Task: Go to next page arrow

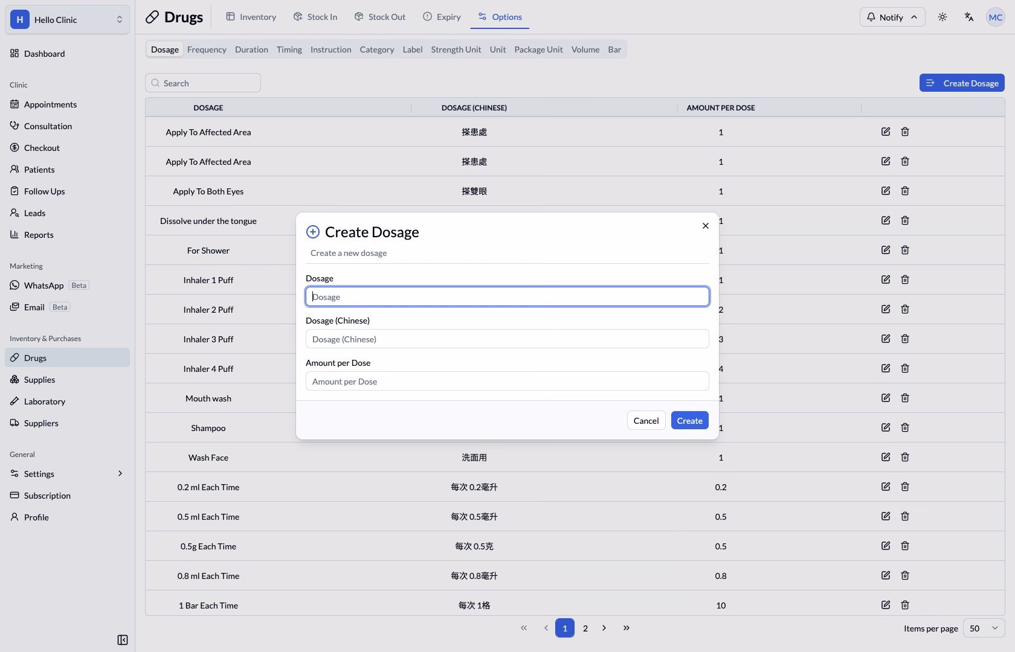Action: click(x=604, y=628)
